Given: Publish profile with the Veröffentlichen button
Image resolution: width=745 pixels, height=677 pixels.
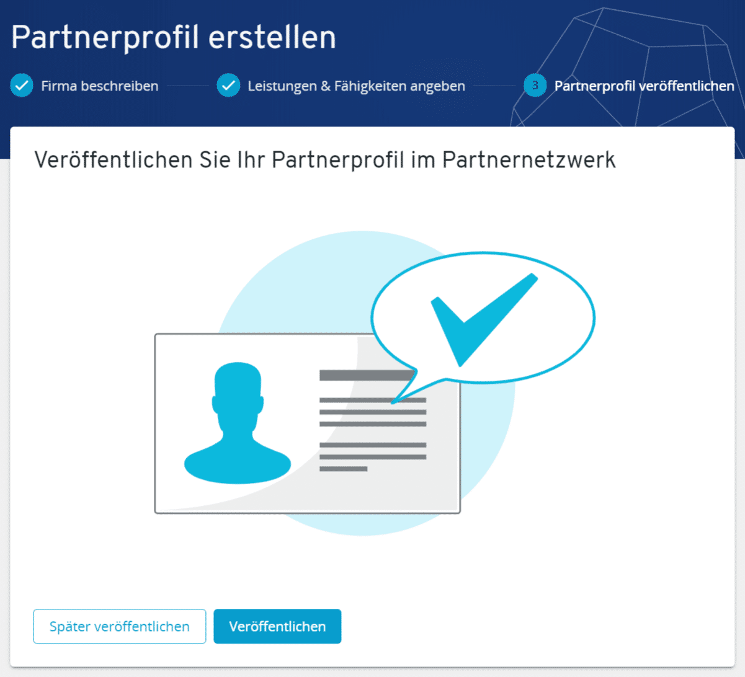Looking at the screenshot, I should click(277, 626).
